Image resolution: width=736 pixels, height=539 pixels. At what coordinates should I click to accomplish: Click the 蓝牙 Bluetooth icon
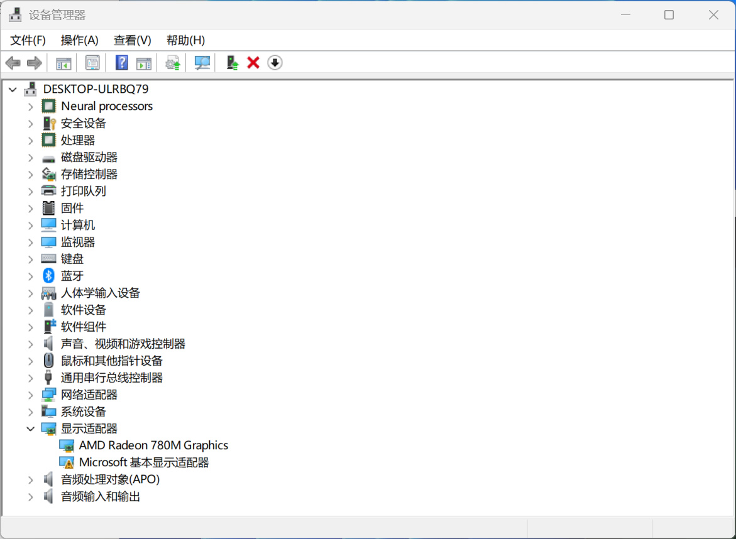[48, 276]
